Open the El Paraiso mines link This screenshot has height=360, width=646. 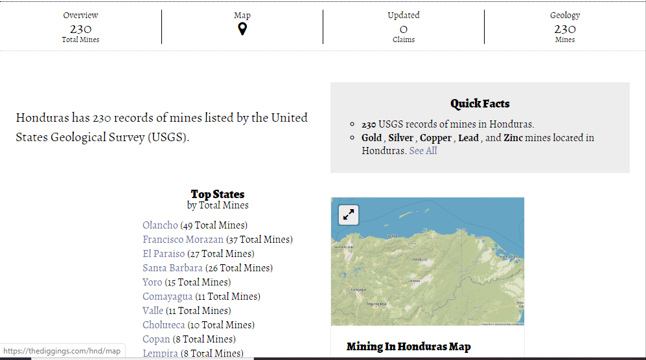(163, 254)
